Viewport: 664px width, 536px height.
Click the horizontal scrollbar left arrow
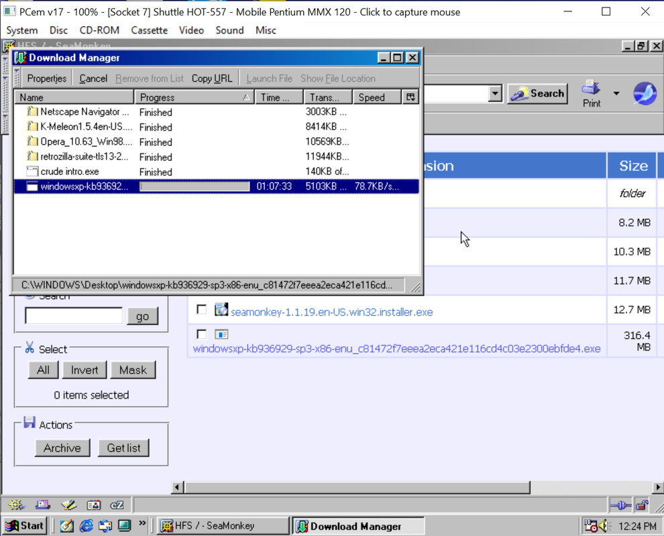point(178,487)
